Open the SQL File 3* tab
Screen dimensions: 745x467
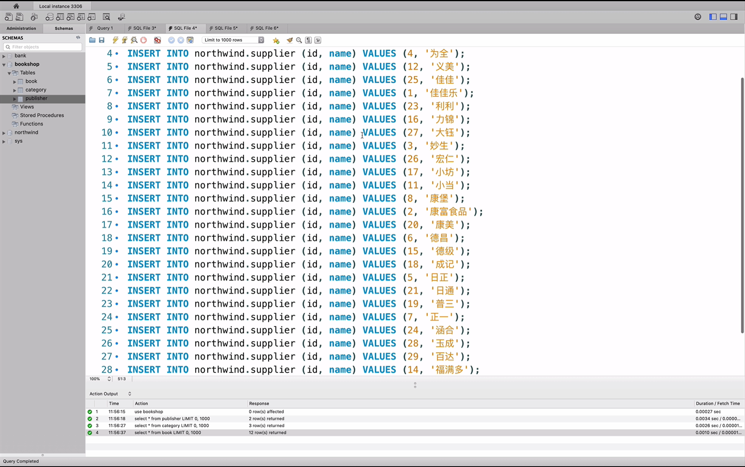coord(144,28)
